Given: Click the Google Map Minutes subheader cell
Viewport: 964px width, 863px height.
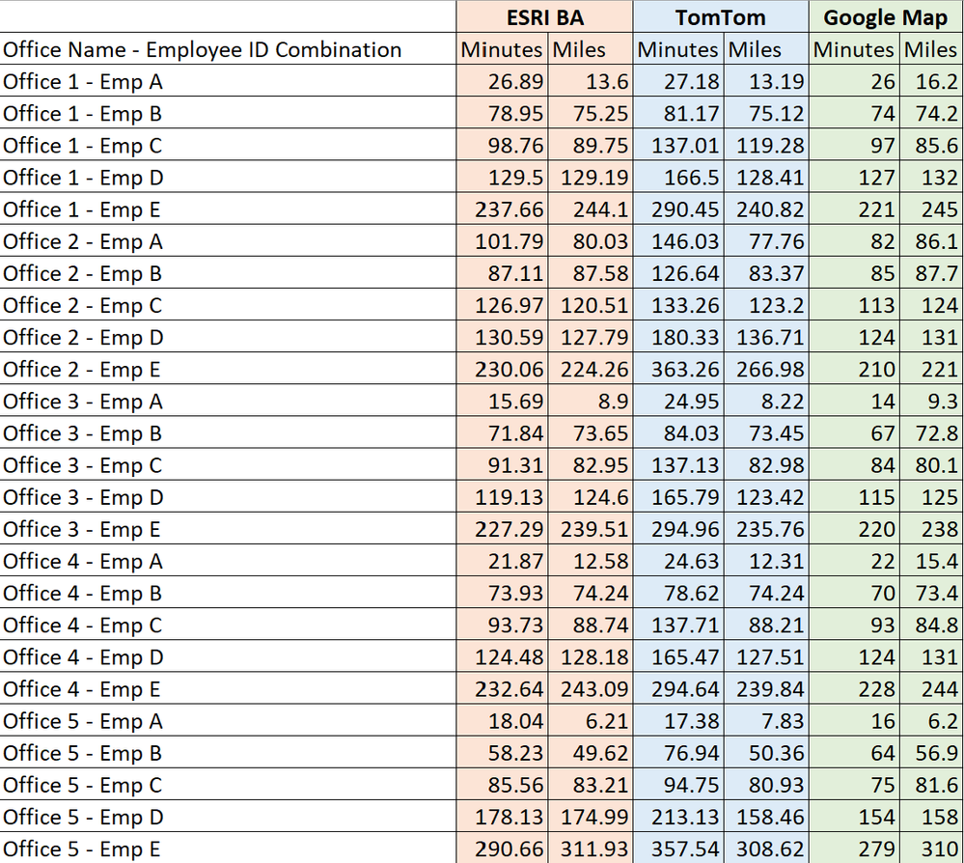Looking at the screenshot, I should [x=854, y=49].
